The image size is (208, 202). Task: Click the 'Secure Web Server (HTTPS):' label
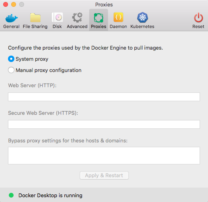pyautogui.click(x=43, y=113)
